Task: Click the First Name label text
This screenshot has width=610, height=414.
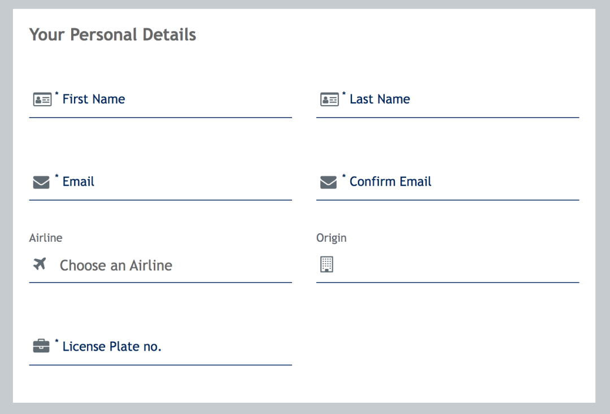Action: 94,99
